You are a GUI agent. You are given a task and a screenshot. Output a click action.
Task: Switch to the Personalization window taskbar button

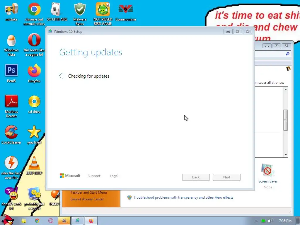(x=64, y=221)
